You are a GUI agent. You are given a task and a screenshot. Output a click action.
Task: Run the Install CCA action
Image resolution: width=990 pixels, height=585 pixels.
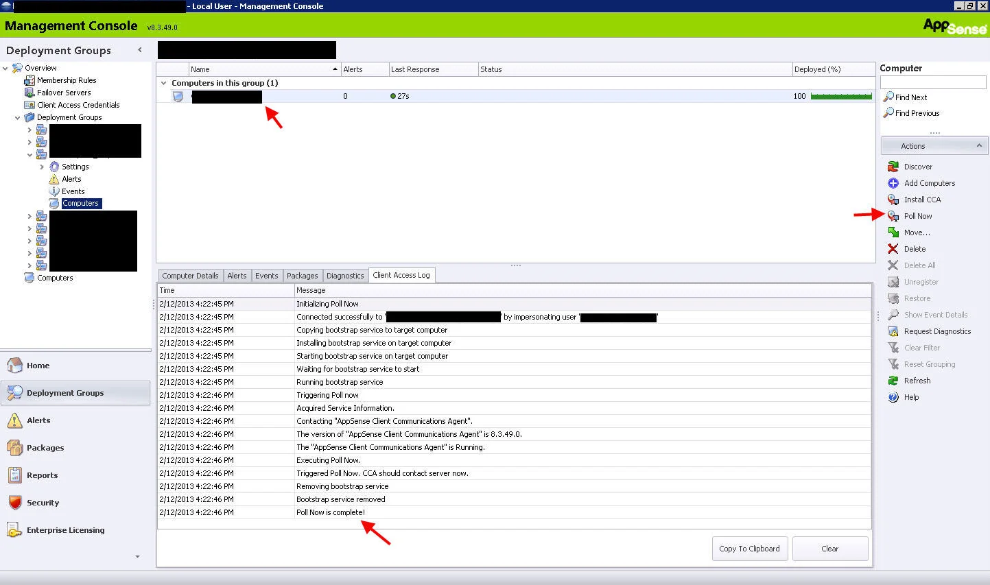pyautogui.click(x=922, y=200)
